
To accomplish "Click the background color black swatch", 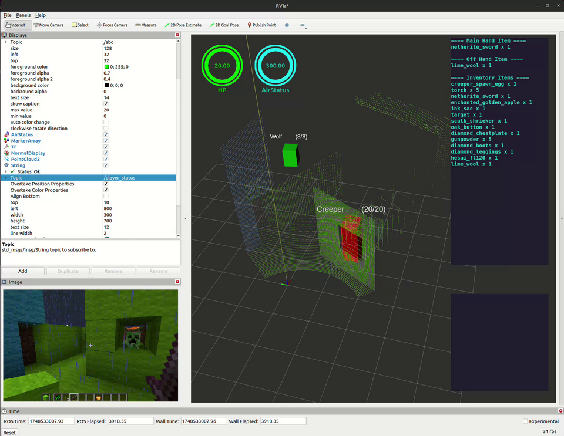I will point(106,85).
